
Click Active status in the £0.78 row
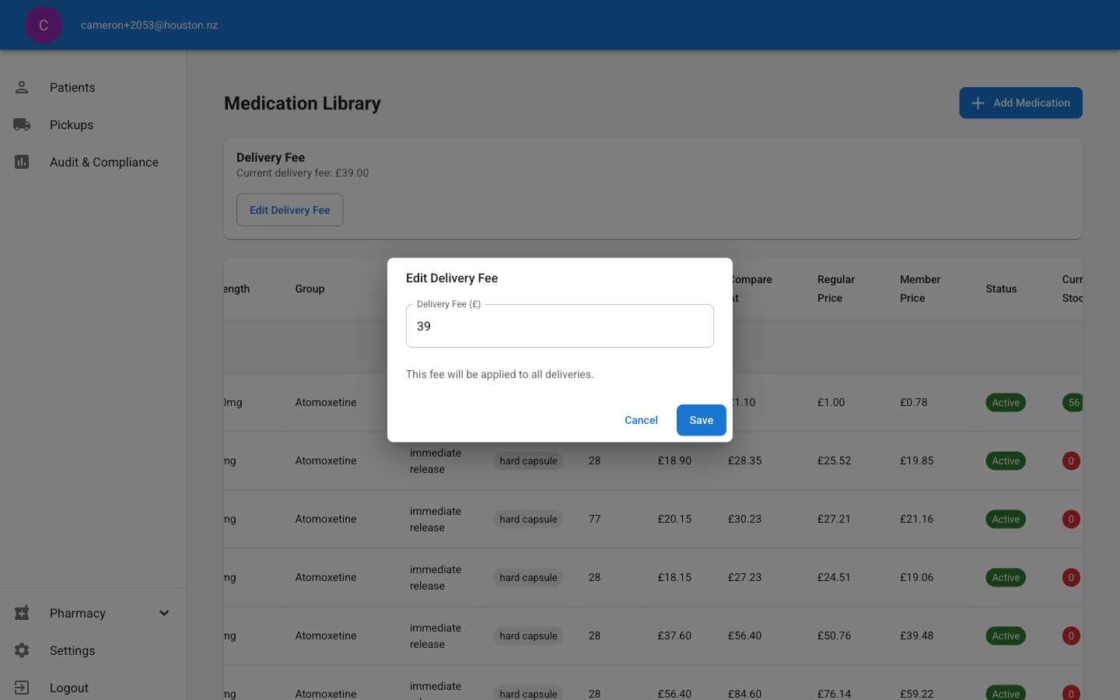(x=1006, y=402)
